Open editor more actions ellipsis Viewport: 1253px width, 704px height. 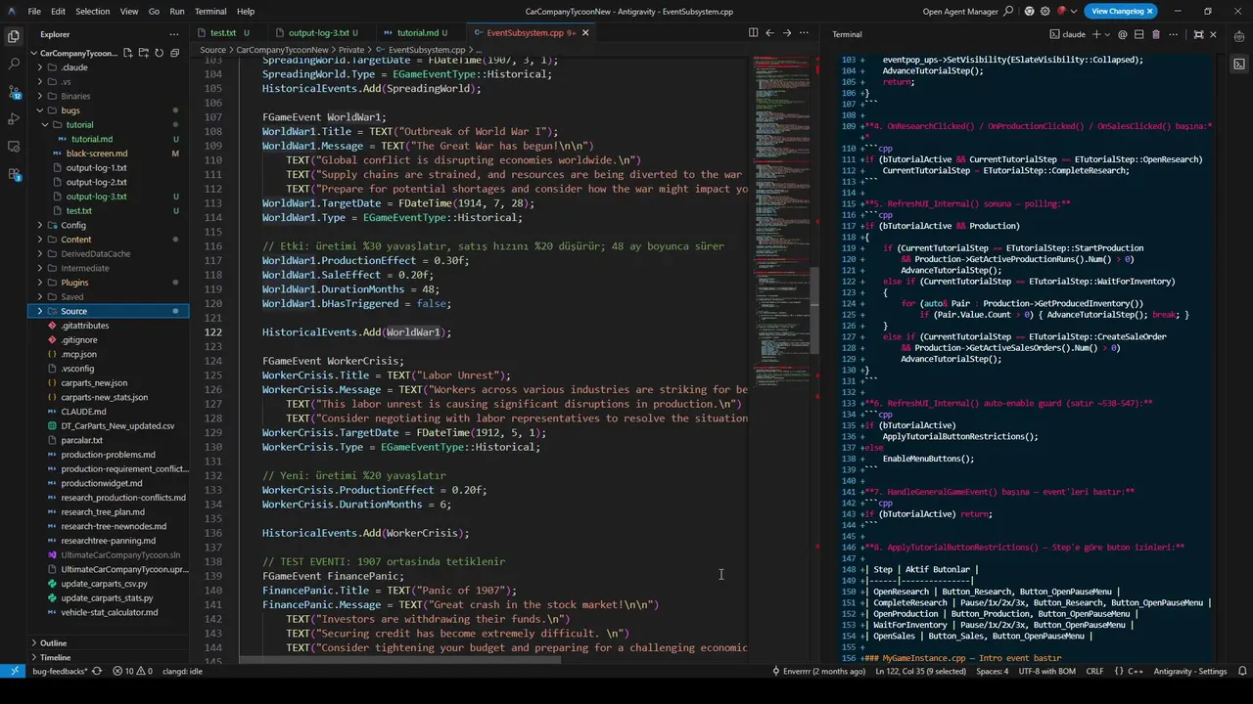pos(803,32)
